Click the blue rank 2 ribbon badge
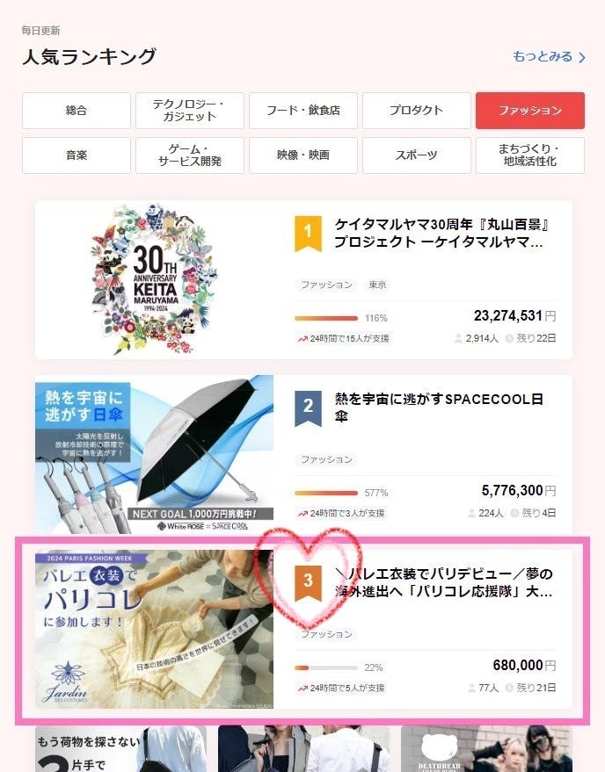The width and height of the screenshot is (605, 772). tap(308, 408)
